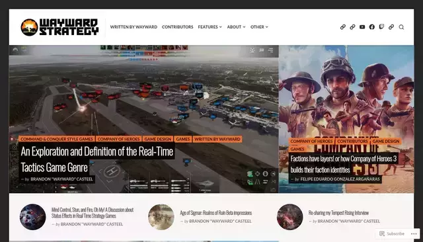The width and height of the screenshot is (423, 242).
Task: Open the Features nav item
Action: click(208, 27)
